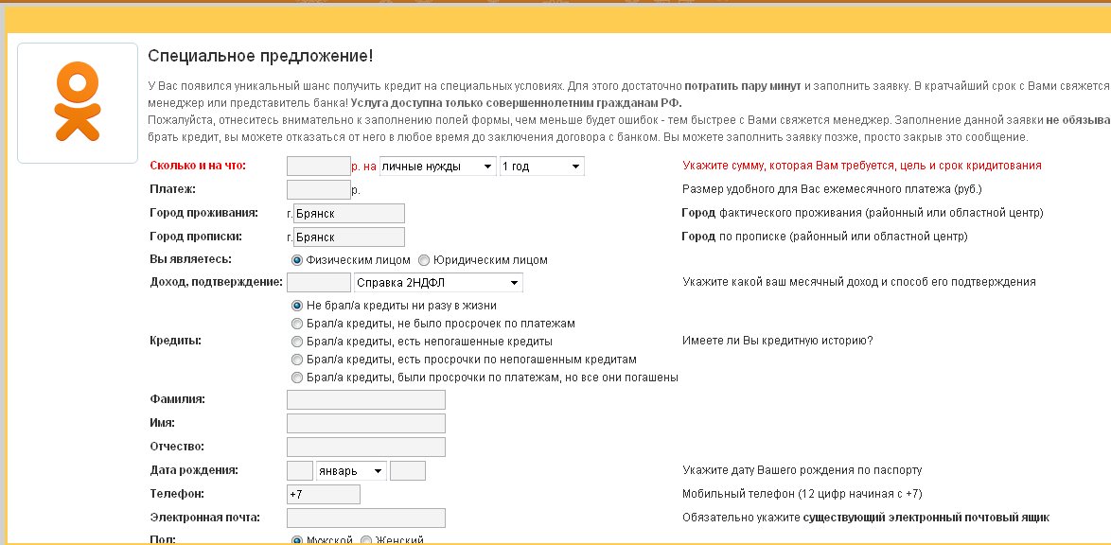
Task: Click the loan amount input field
Action: coord(319,166)
